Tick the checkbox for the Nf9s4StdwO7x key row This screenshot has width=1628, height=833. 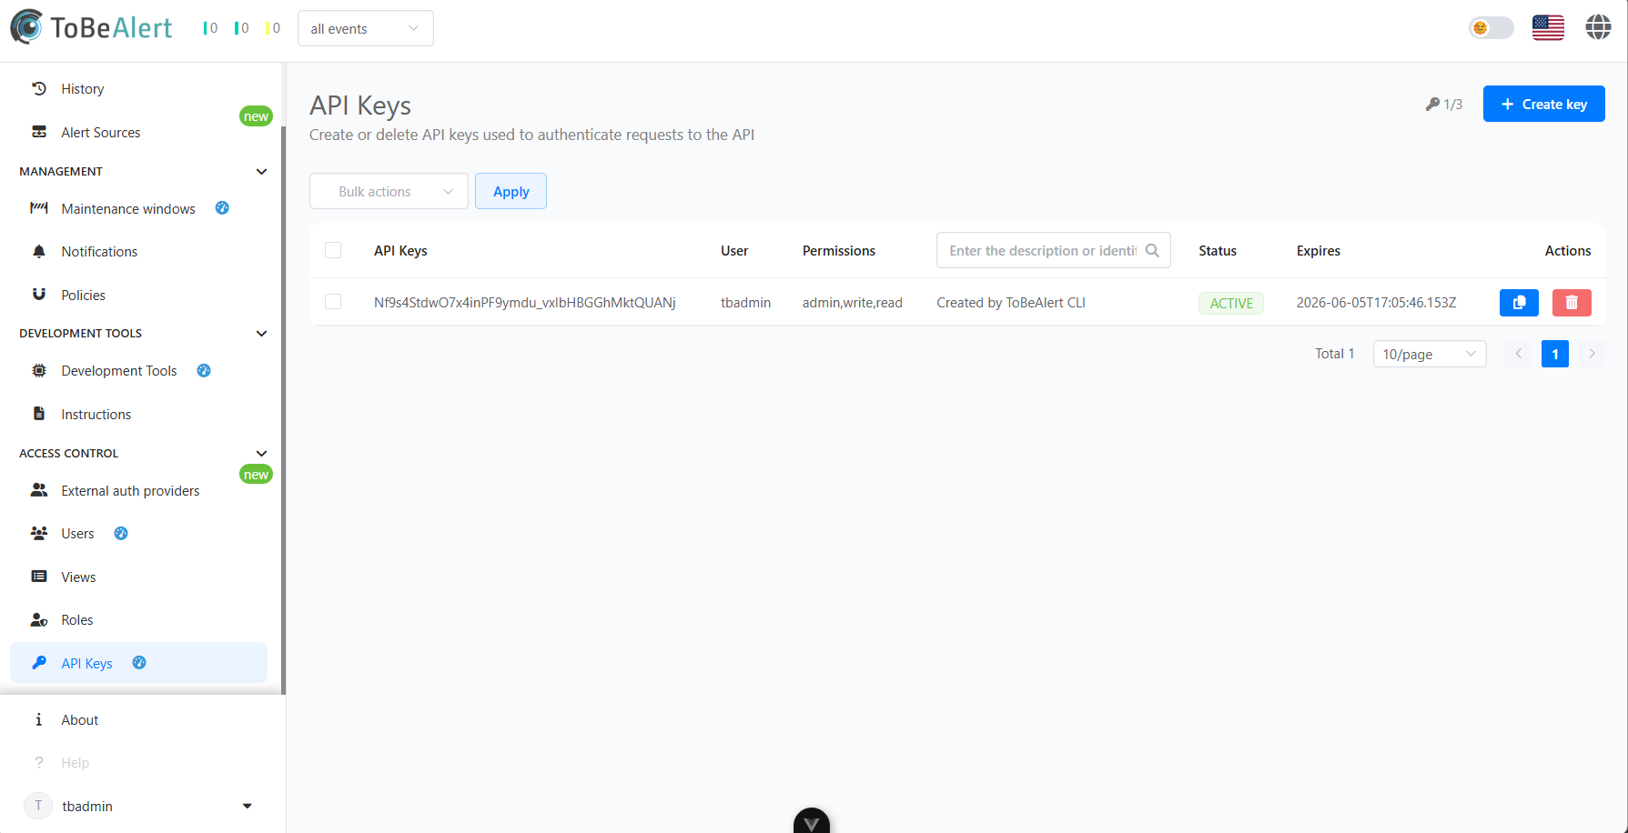click(333, 302)
